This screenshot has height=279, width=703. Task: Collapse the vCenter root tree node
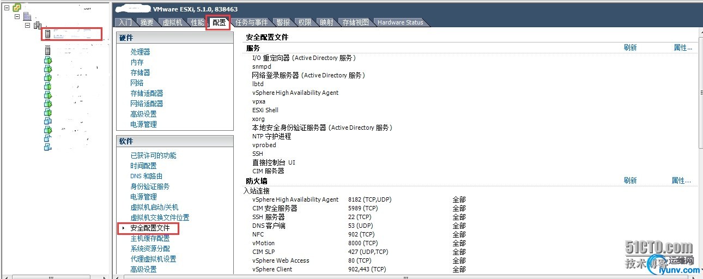pos(7,8)
